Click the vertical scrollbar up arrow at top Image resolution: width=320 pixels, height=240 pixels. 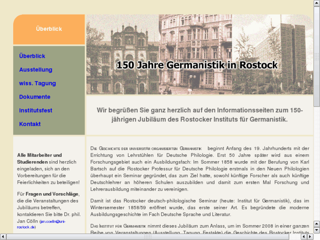tap(317, 3)
